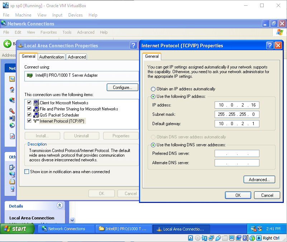Click in the Preferred DNS server field
The image size is (287, 242).
237,153
